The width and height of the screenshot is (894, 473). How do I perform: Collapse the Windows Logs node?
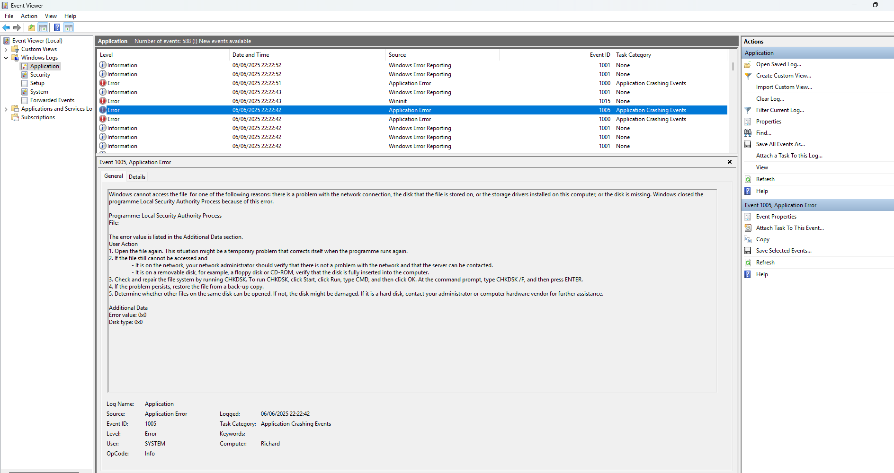coord(6,58)
